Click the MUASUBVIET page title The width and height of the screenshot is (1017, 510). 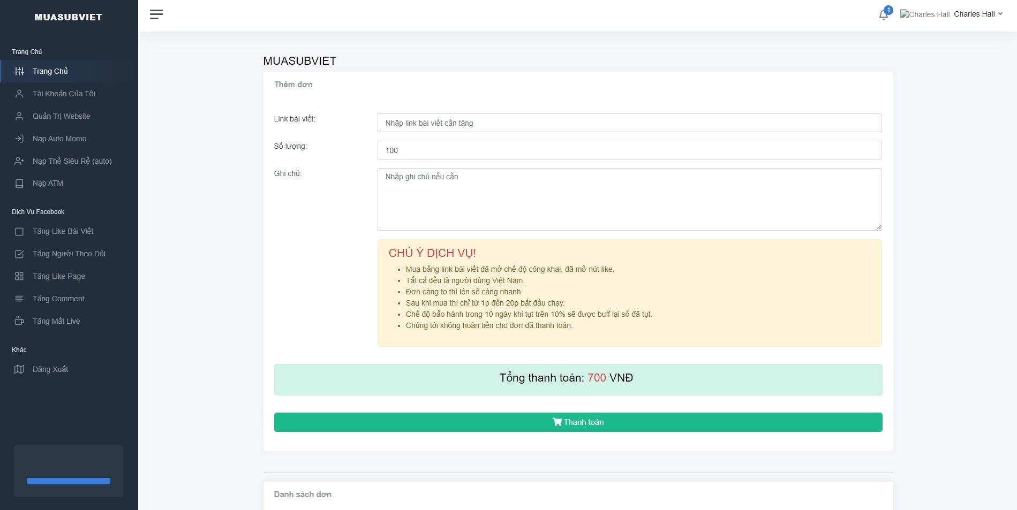click(300, 61)
